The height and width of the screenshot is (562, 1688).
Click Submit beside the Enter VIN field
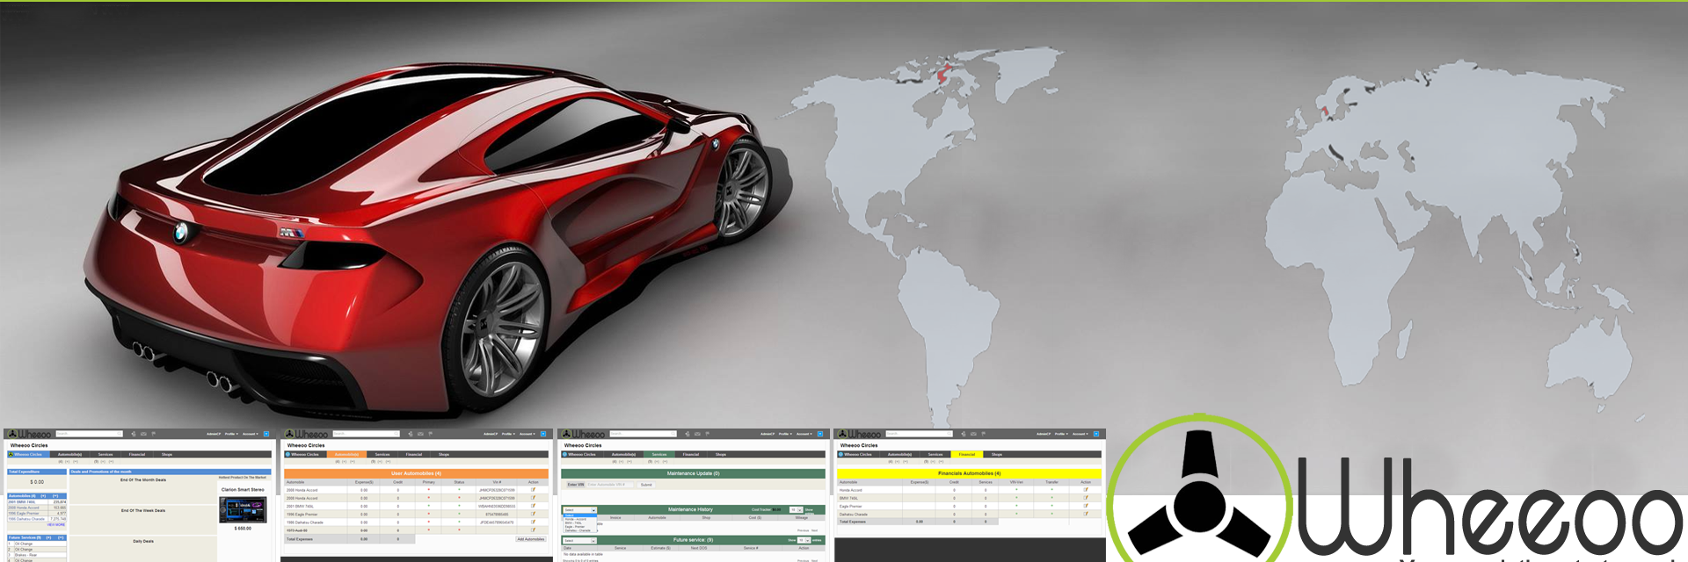pos(646,485)
